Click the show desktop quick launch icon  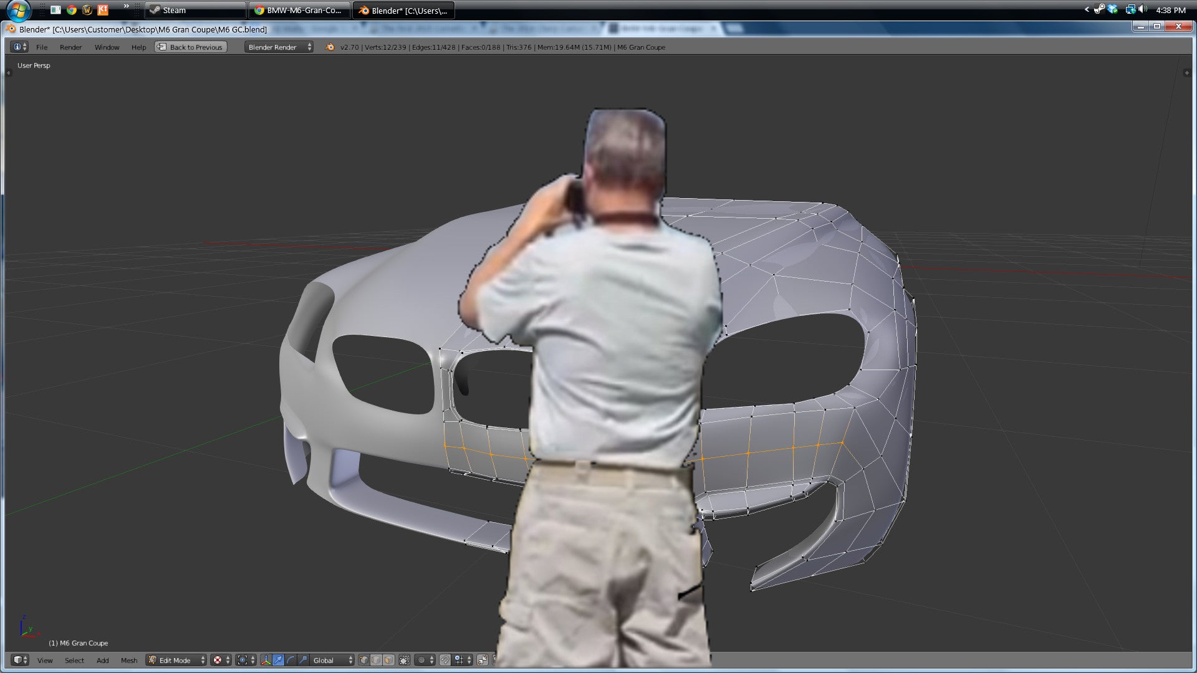(x=55, y=10)
